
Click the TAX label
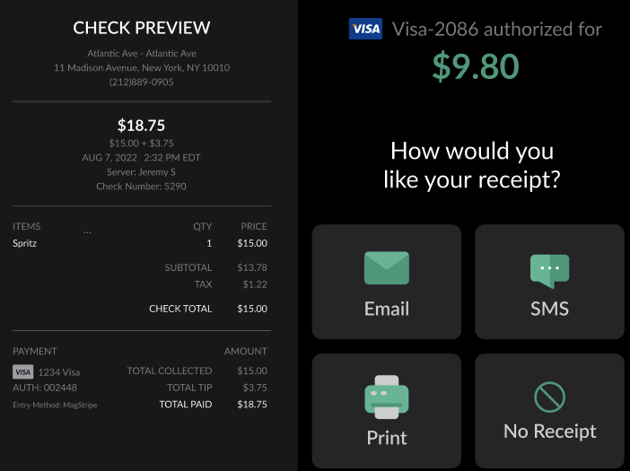(x=203, y=284)
